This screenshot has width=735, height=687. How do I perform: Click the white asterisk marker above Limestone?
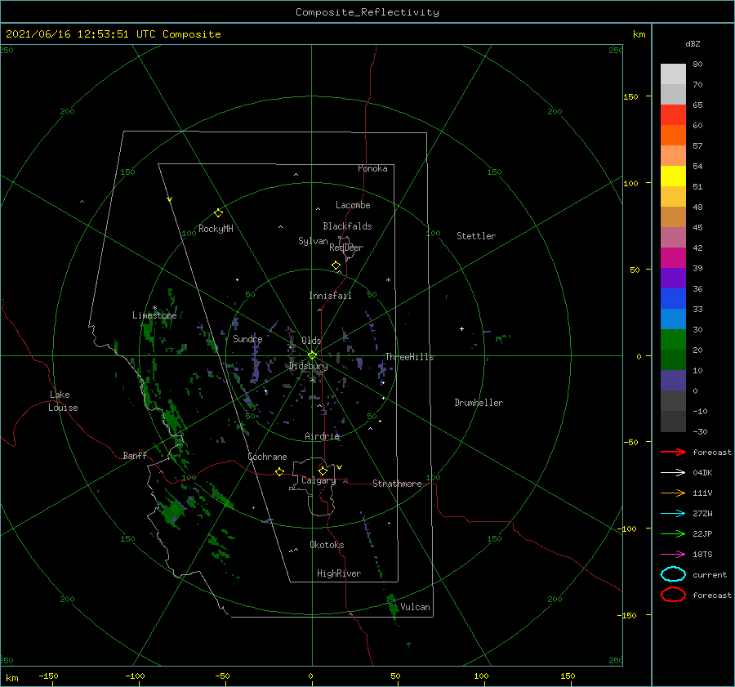coord(154,308)
